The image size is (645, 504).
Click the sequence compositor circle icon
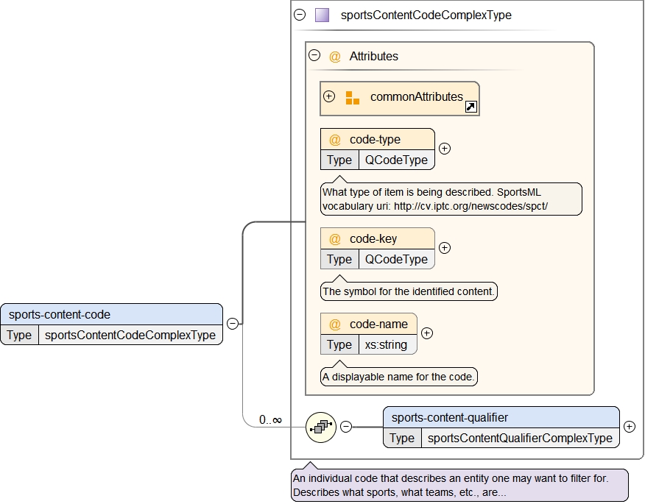pyautogui.click(x=321, y=427)
